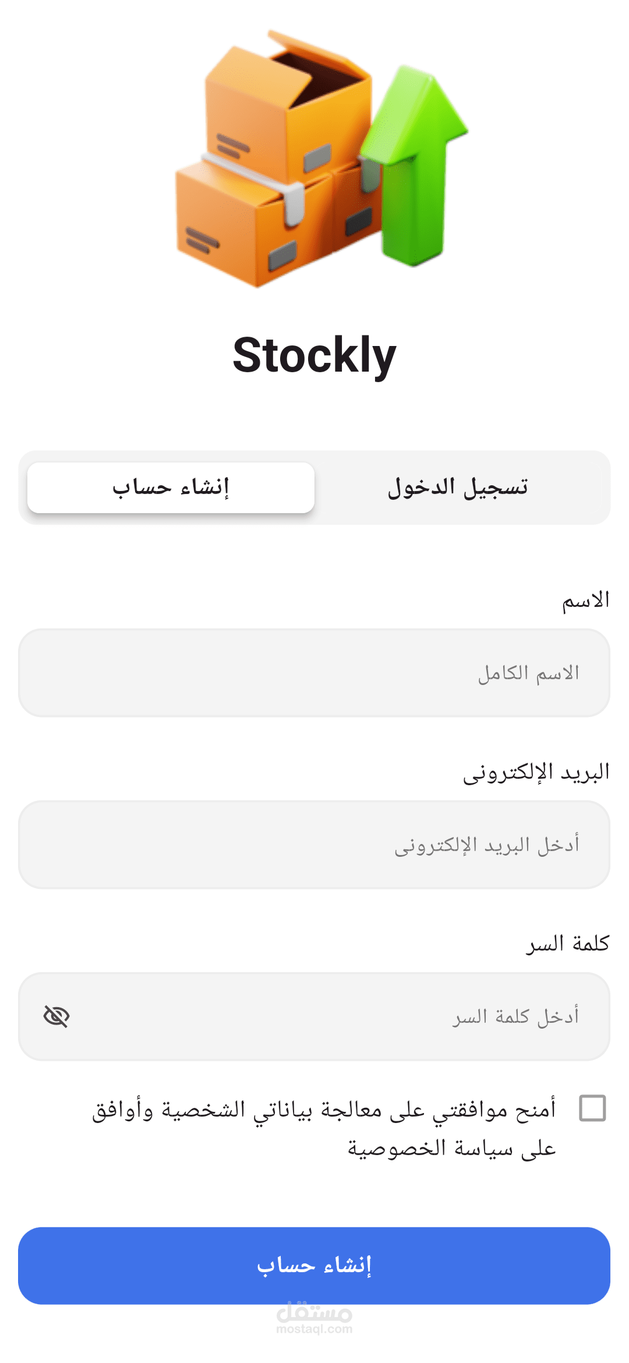Screen dimensions: 629x1363
Task: Click the green upward arrow in the logo
Action: pos(416,169)
